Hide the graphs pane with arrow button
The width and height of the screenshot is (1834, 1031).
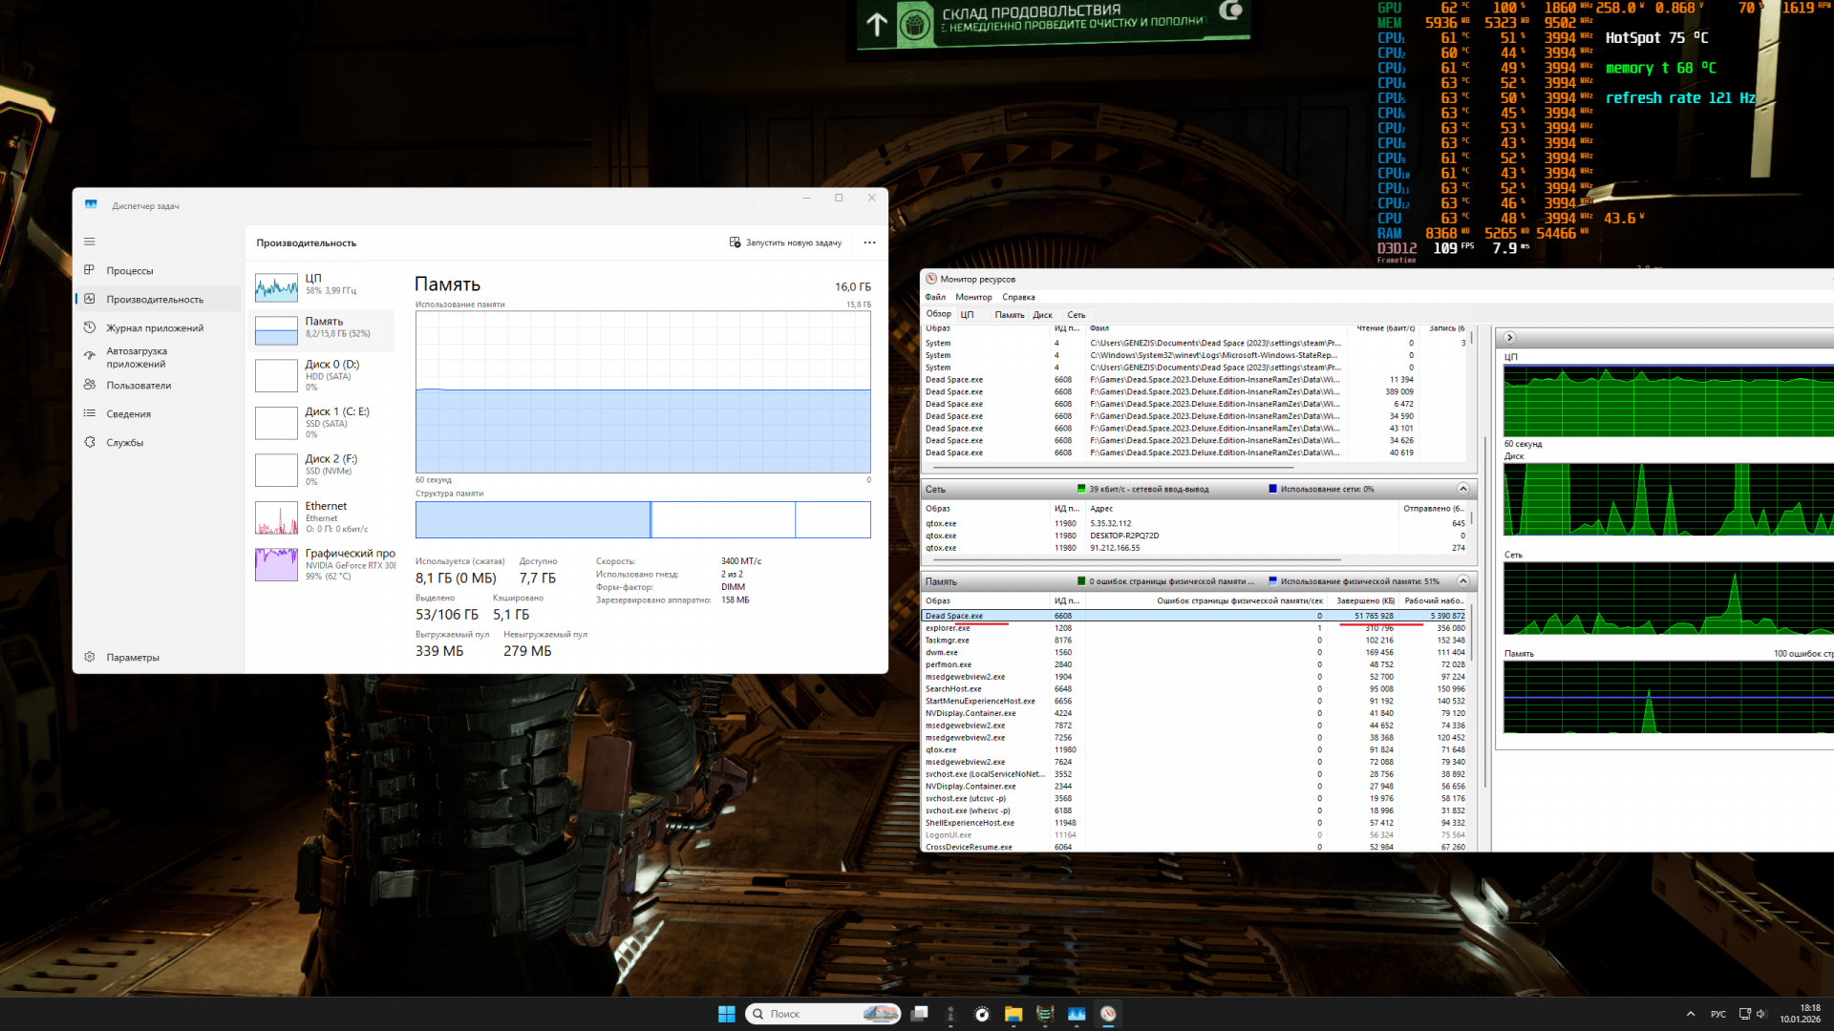coord(1509,338)
